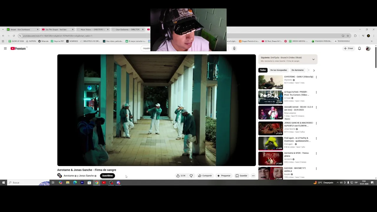Switch to Music Videos — DIRECTORS' tab
Screen dimensions: 377x212
93,29
